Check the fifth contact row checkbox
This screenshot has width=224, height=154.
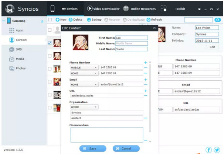pyautogui.click(x=50, y=82)
